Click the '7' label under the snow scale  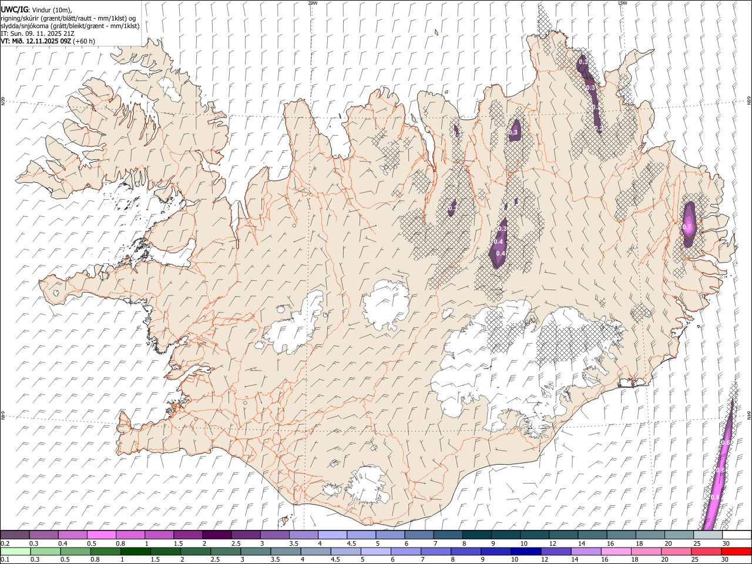click(x=435, y=543)
